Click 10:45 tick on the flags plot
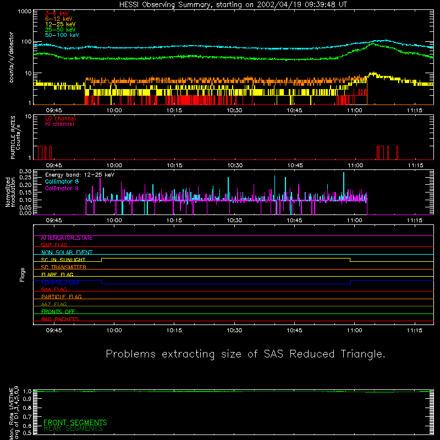The width and height of the screenshot is (440, 440). [x=294, y=331]
